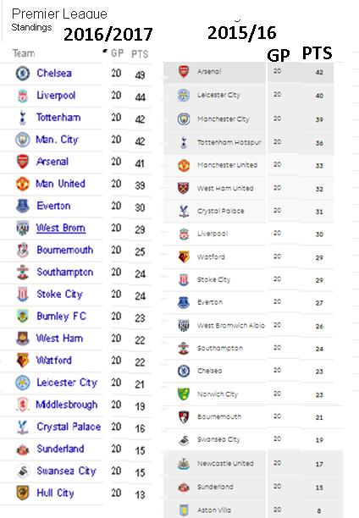Image resolution: width=359 pixels, height=518 pixels.
Task: Sort by the gray PTS column header
Action: click(140, 54)
